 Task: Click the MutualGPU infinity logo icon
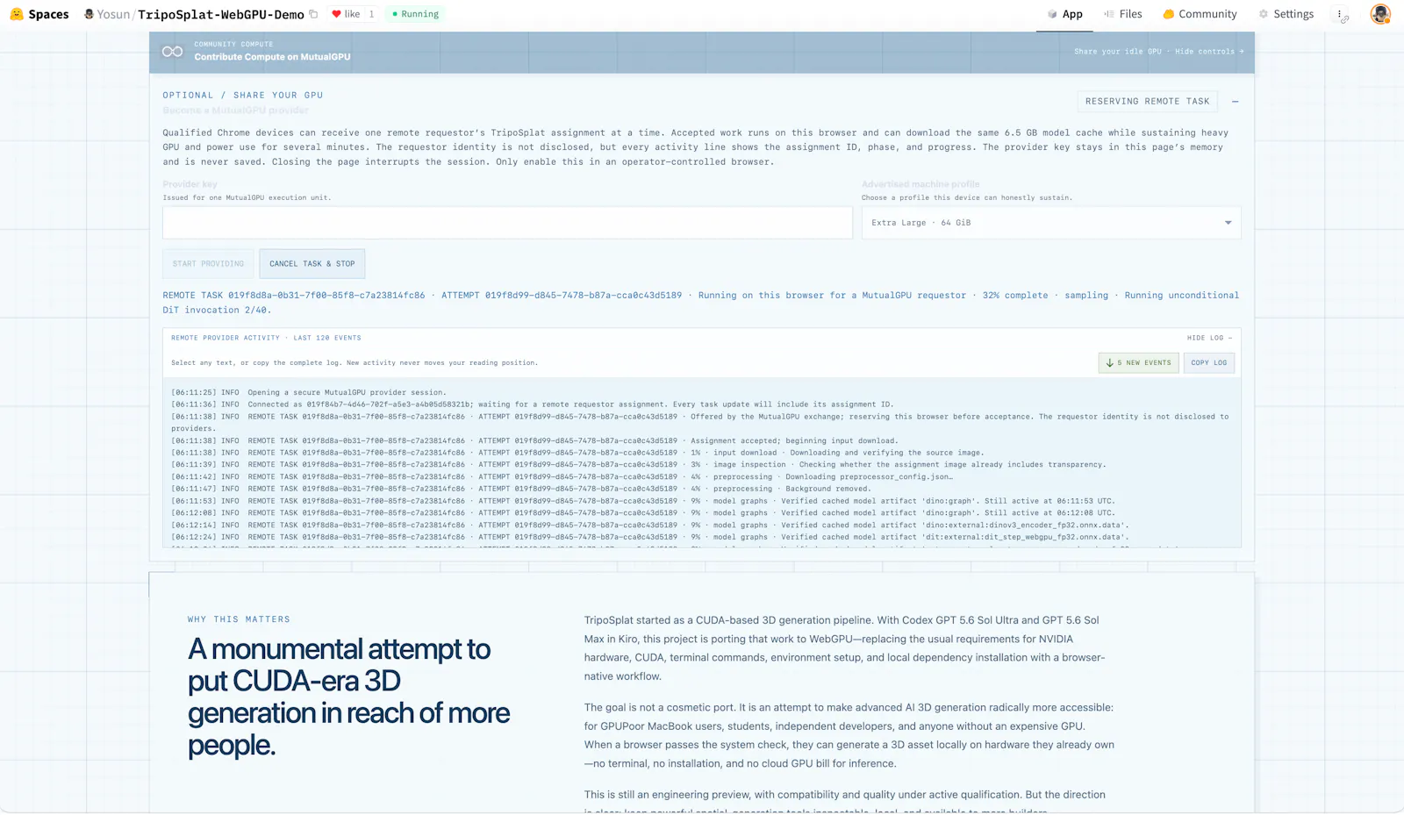173,52
